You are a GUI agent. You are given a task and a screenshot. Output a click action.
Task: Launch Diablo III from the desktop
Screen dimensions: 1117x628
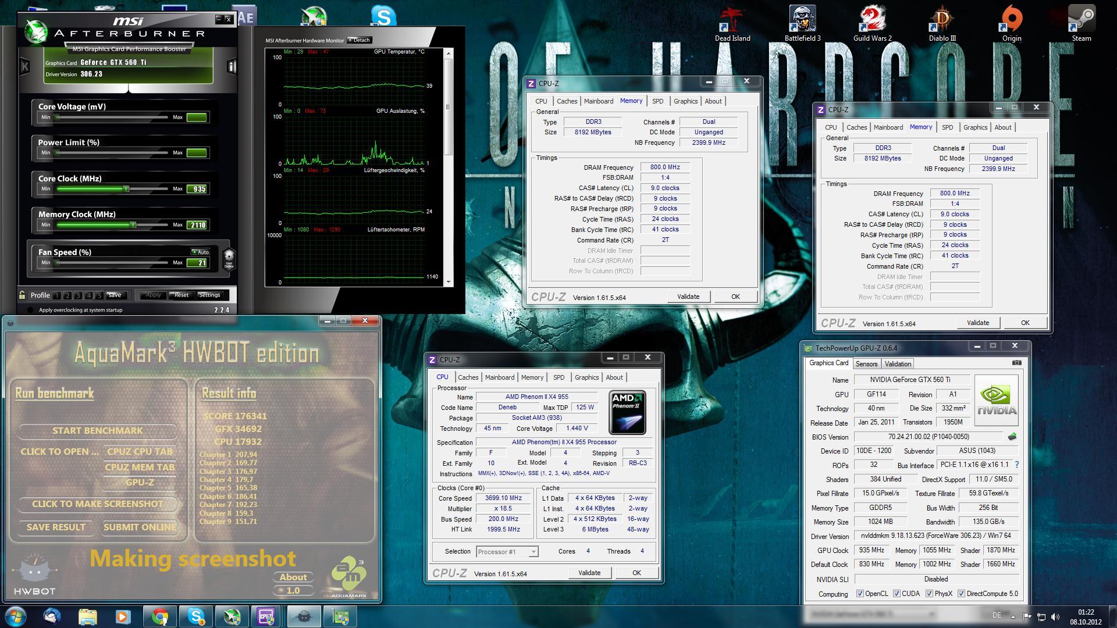point(942,23)
